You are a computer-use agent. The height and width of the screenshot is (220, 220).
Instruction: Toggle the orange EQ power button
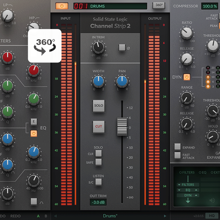coord(34,133)
